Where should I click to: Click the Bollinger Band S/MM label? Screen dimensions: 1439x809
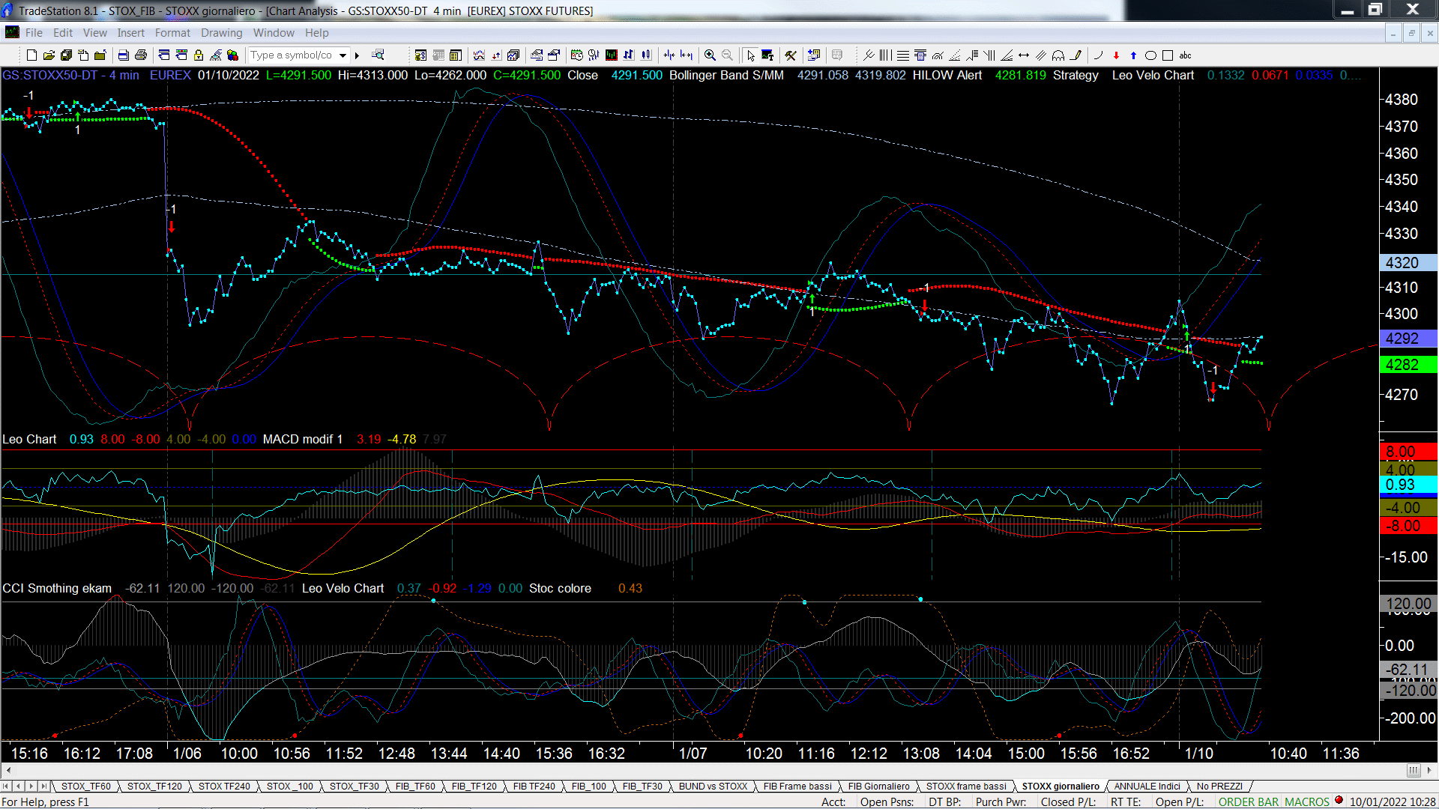[726, 76]
